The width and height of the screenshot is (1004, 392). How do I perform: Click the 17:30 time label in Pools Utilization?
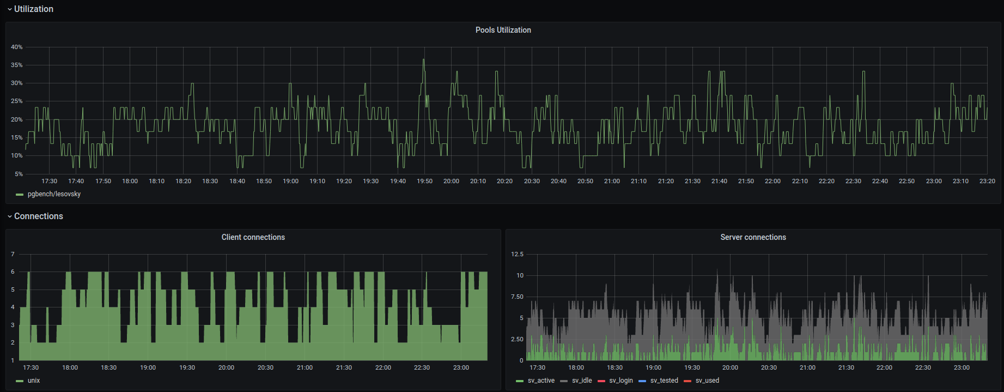tap(49, 181)
